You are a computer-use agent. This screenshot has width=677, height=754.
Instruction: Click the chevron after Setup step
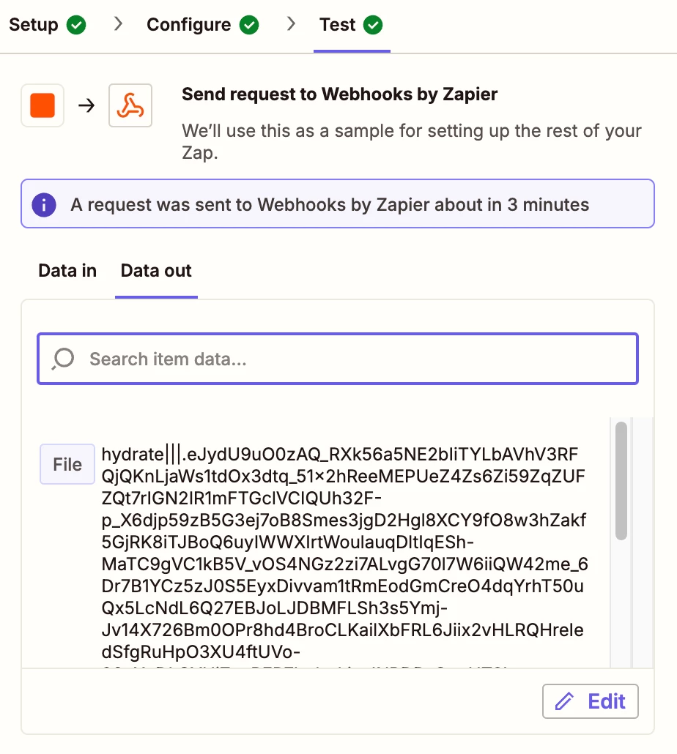pos(118,23)
